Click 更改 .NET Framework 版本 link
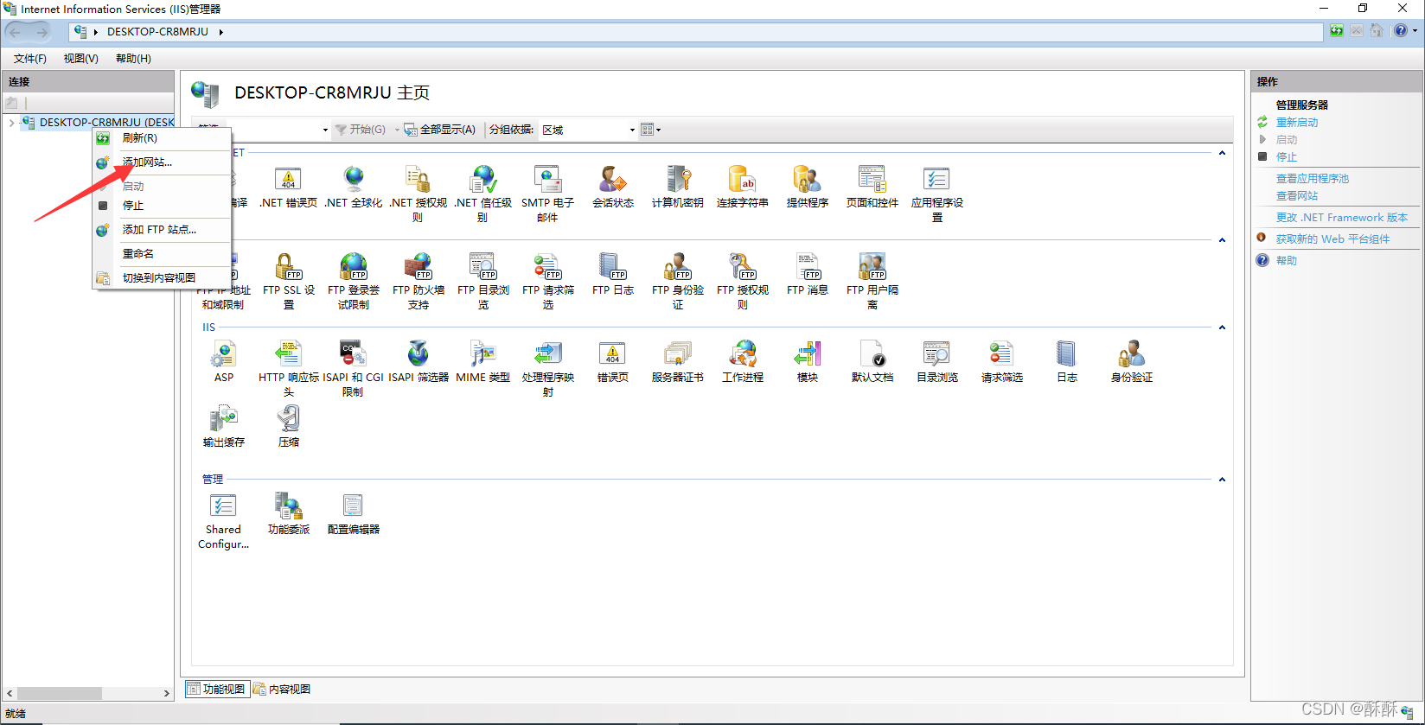This screenshot has width=1425, height=725. pos(1342,218)
